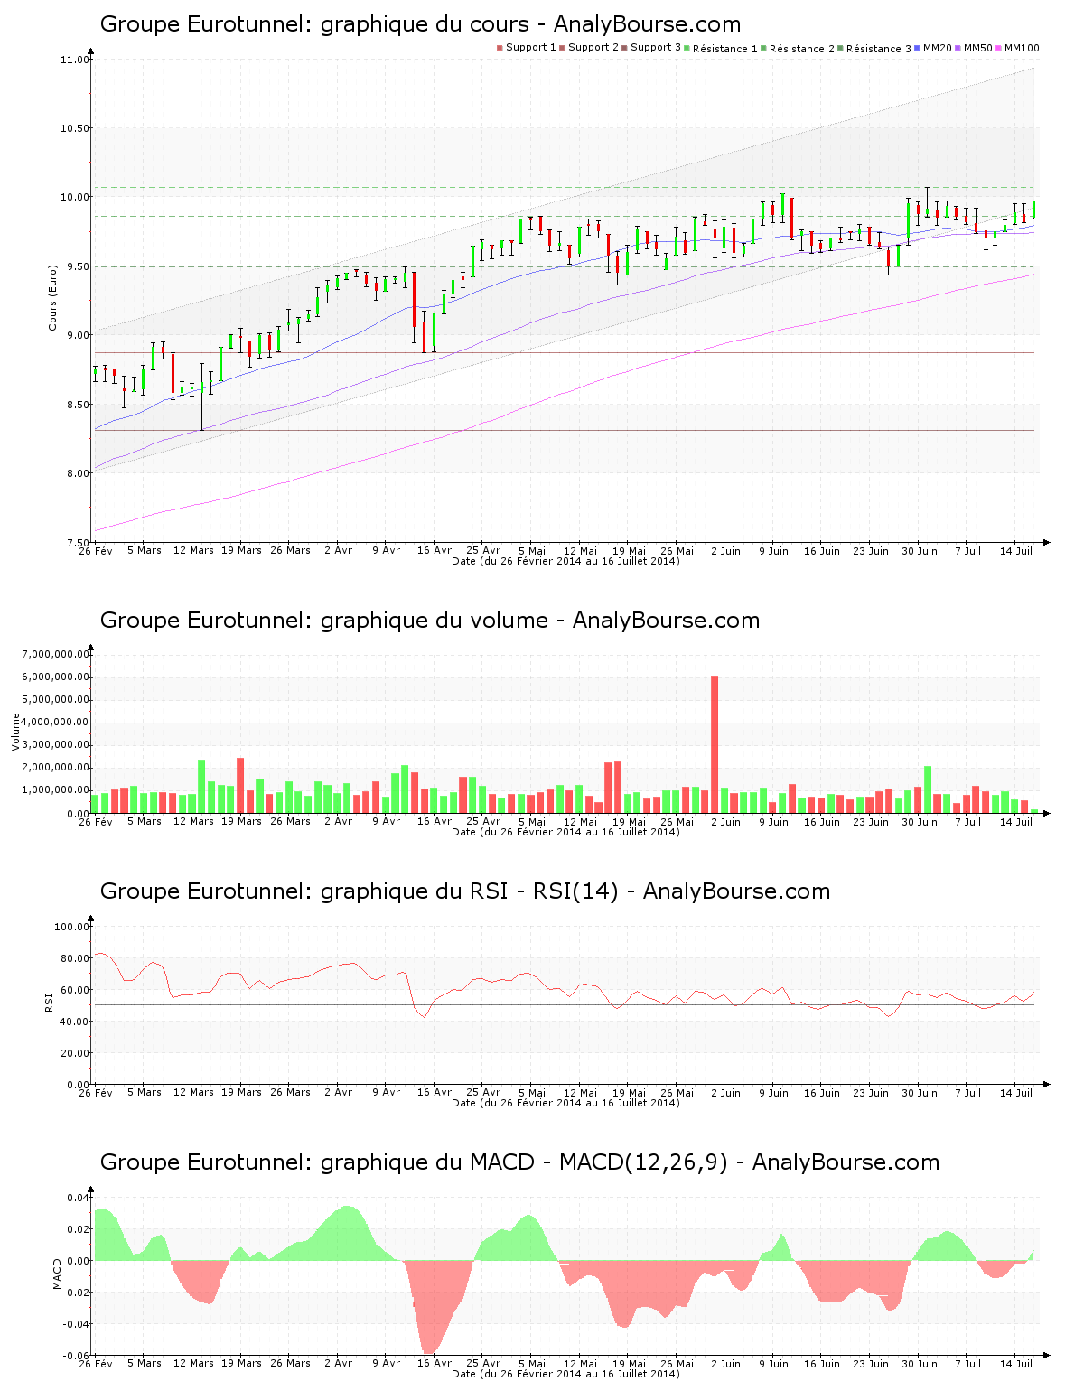Click the 11.00 tick on price axis
The image size is (1084, 1400).
point(75,60)
